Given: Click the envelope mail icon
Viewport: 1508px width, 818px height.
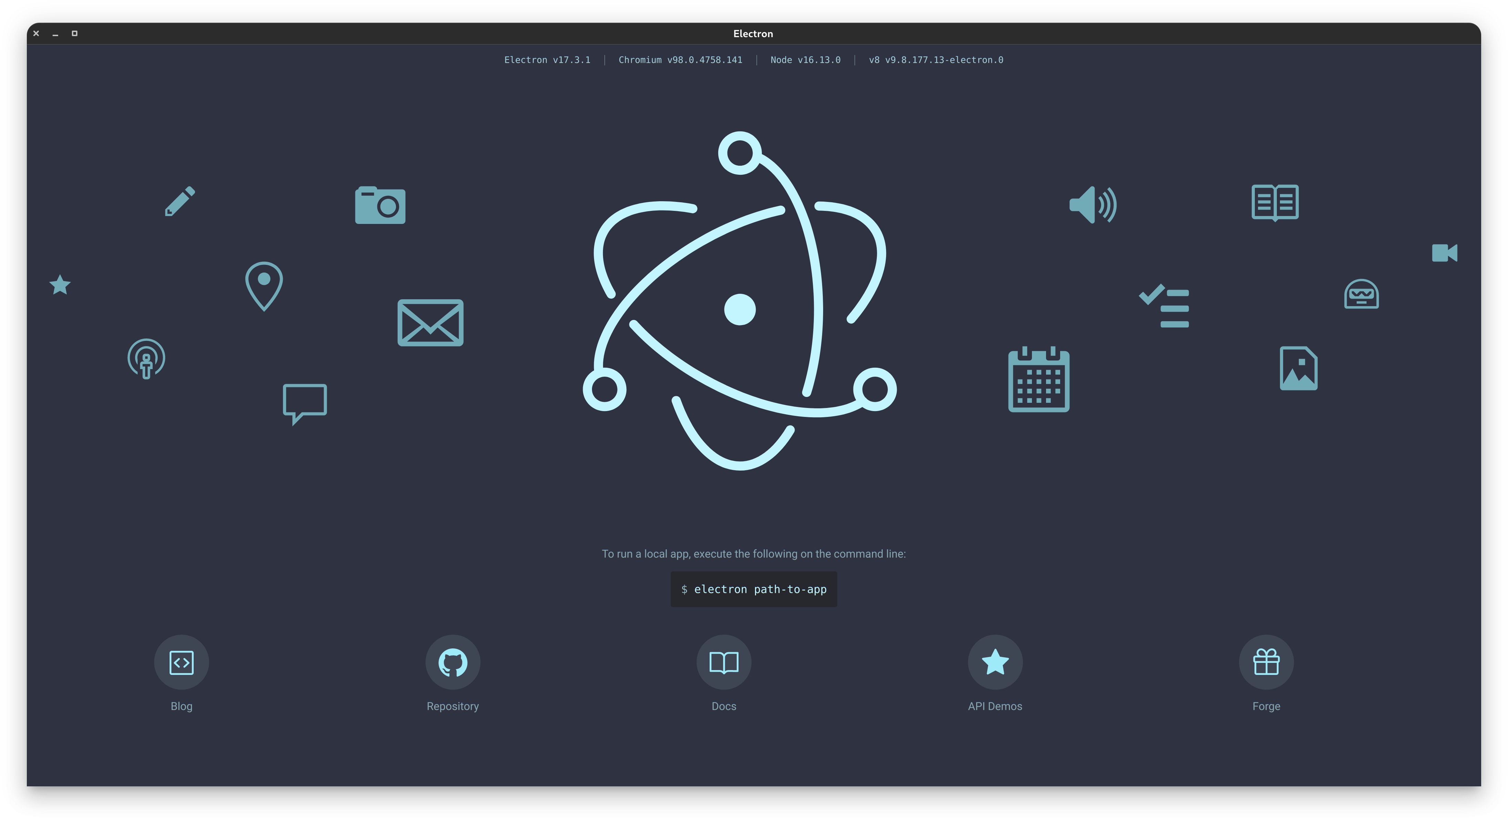Looking at the screenshot, I should tap(430, 323).
